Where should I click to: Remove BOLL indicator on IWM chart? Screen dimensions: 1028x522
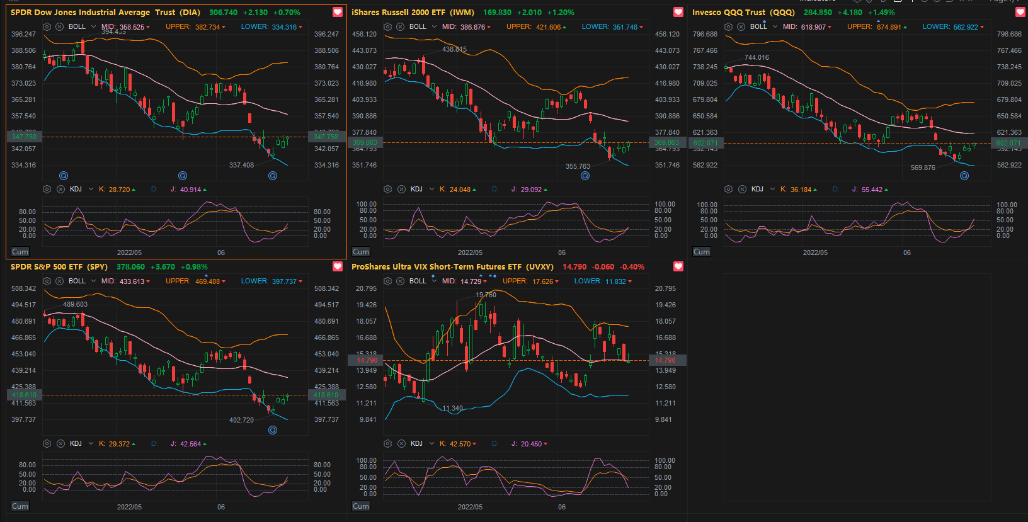tap(400, 27)
